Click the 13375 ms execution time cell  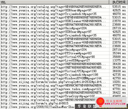(x=119, y=60)
